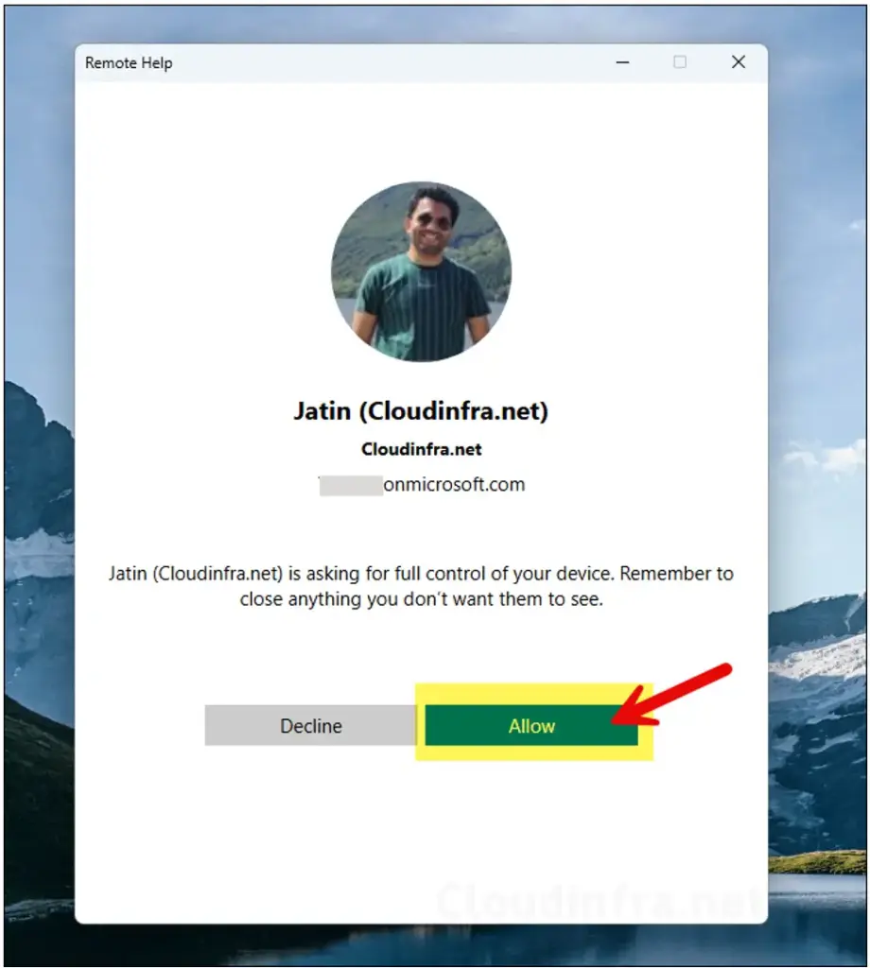Minimize the Remote Help window

[622, 62]
